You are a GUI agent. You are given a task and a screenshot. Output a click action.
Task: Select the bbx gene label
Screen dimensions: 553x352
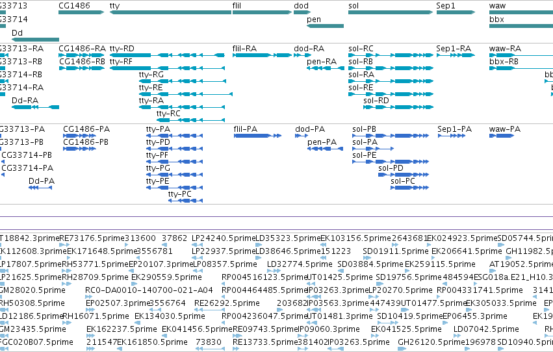tap(496, 19)
